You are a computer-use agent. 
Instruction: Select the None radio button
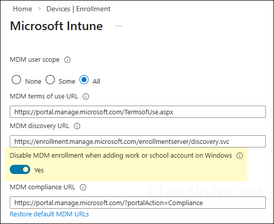(16, 80)
